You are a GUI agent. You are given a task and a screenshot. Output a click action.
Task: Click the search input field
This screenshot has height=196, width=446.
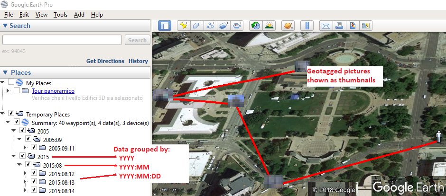tap(62, 40)
